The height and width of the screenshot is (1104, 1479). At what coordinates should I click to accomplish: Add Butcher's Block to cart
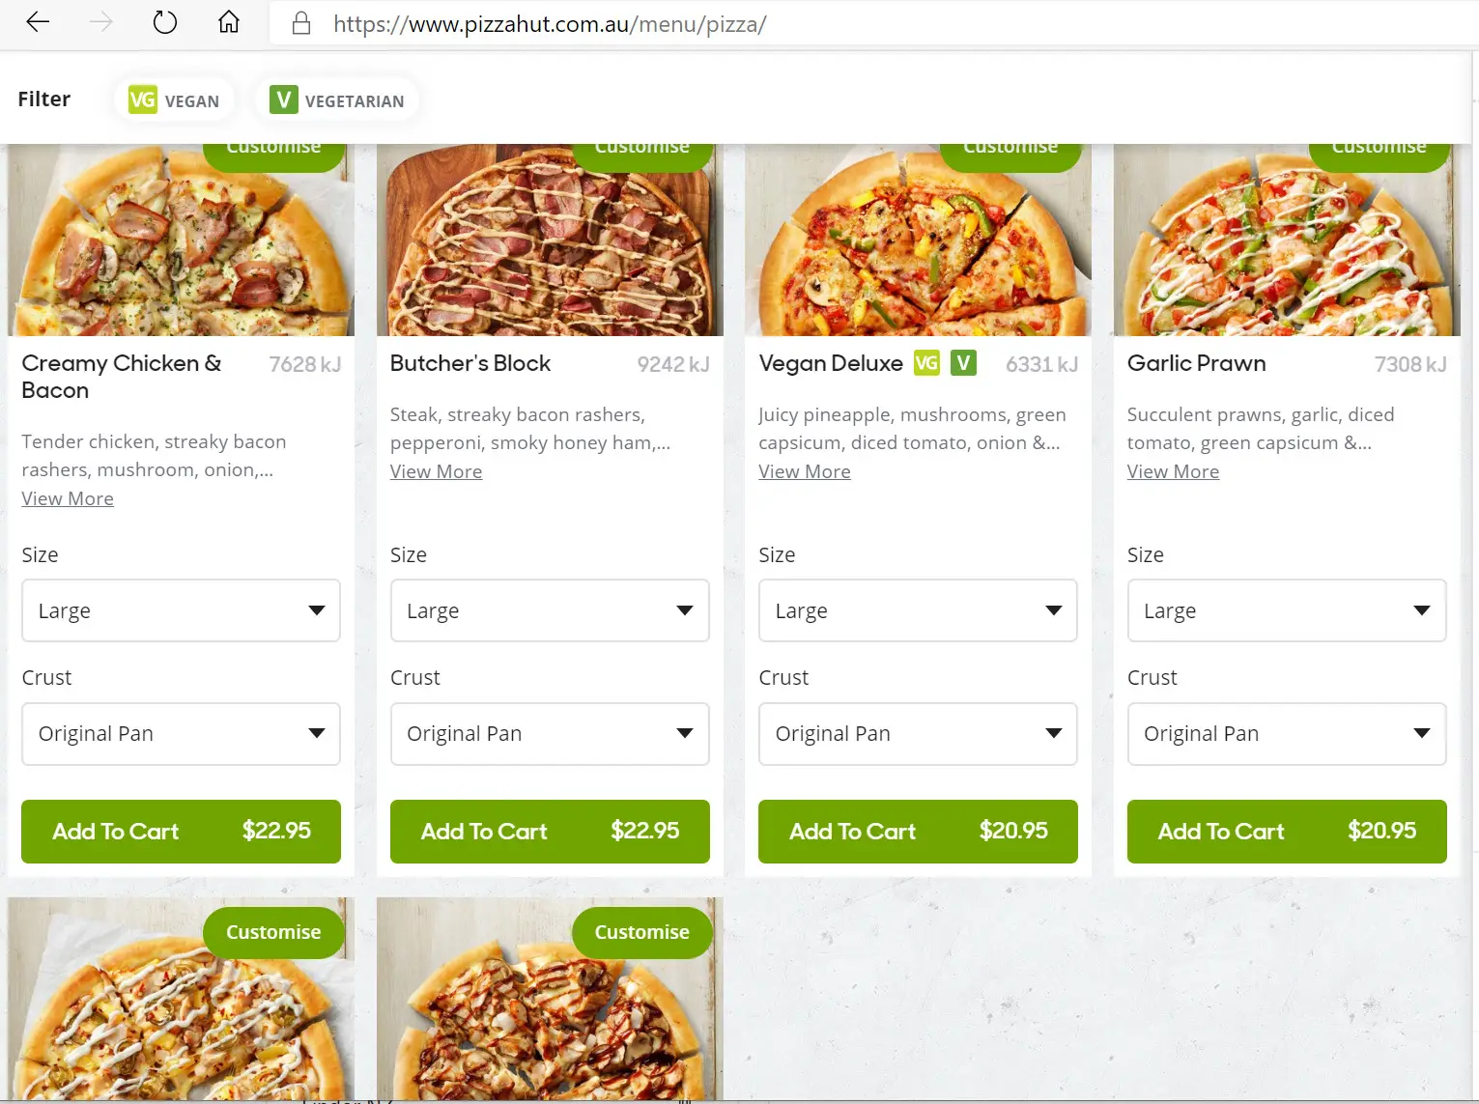(550, 832)
